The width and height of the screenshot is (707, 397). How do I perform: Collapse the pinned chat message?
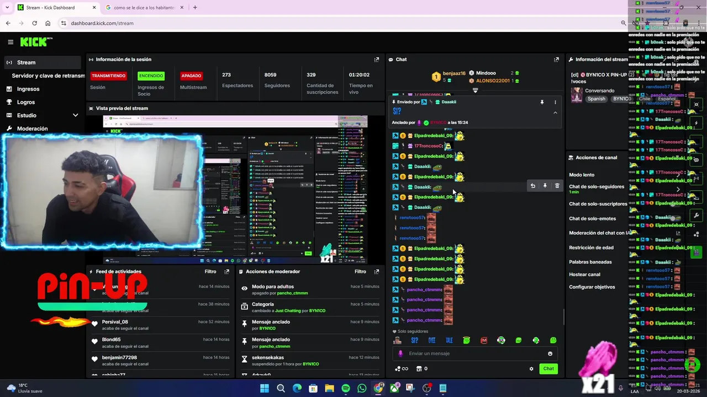coord(555,112)
